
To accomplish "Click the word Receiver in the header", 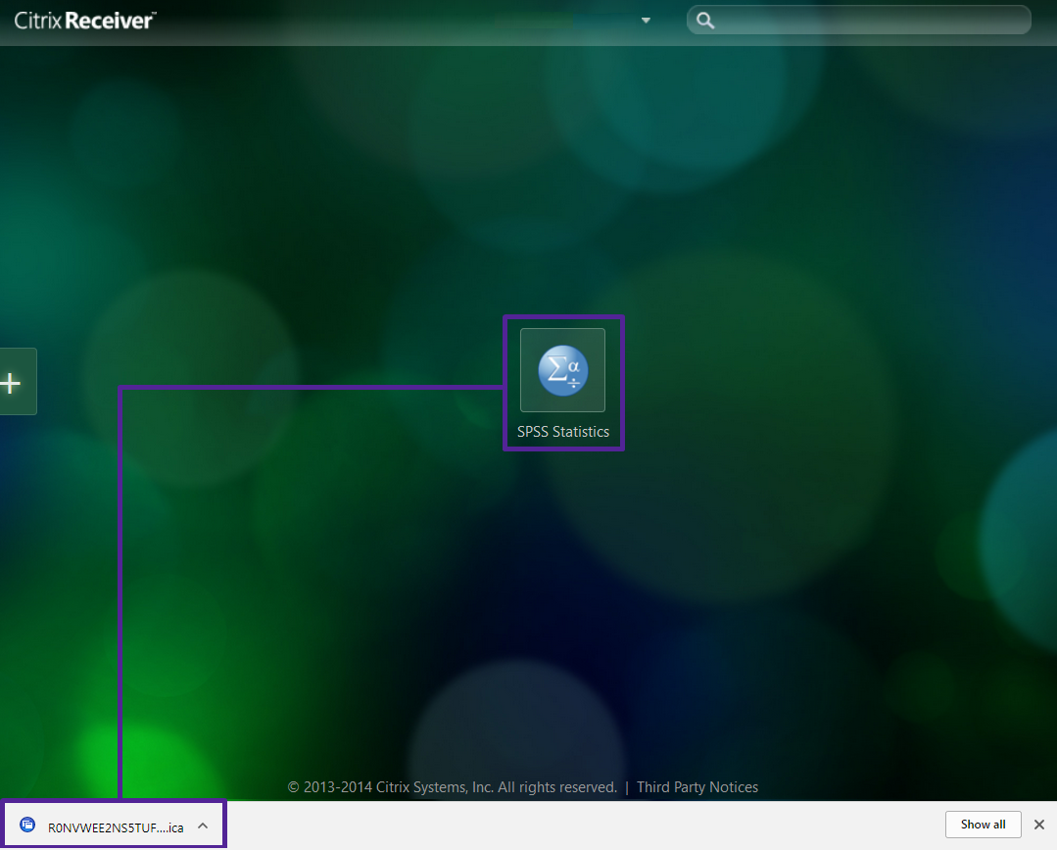I will tap(111, 20).
